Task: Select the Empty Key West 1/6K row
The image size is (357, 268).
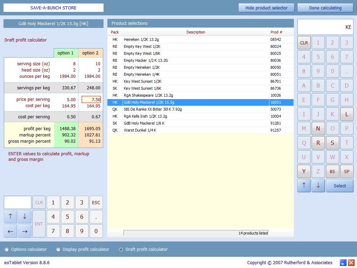Action: click(x=200, y=53)
